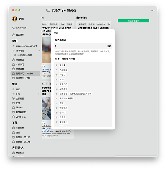Close the tag dialog via 关闭
This screenshot has height=169, width=166.
[56, 33]
